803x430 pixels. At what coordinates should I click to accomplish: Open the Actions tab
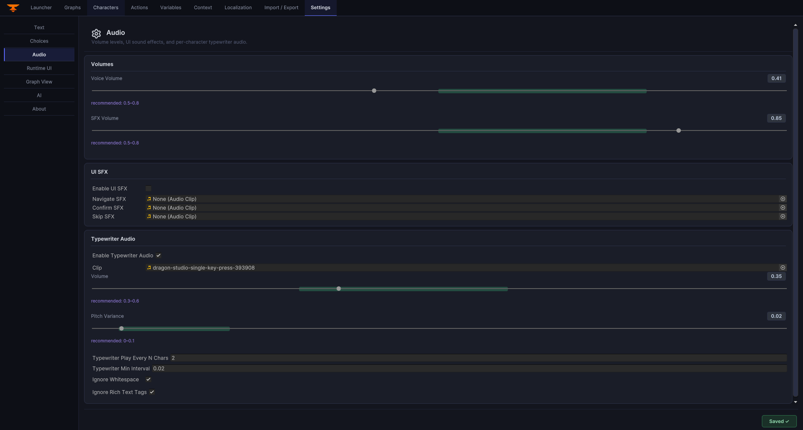(139, 8)
